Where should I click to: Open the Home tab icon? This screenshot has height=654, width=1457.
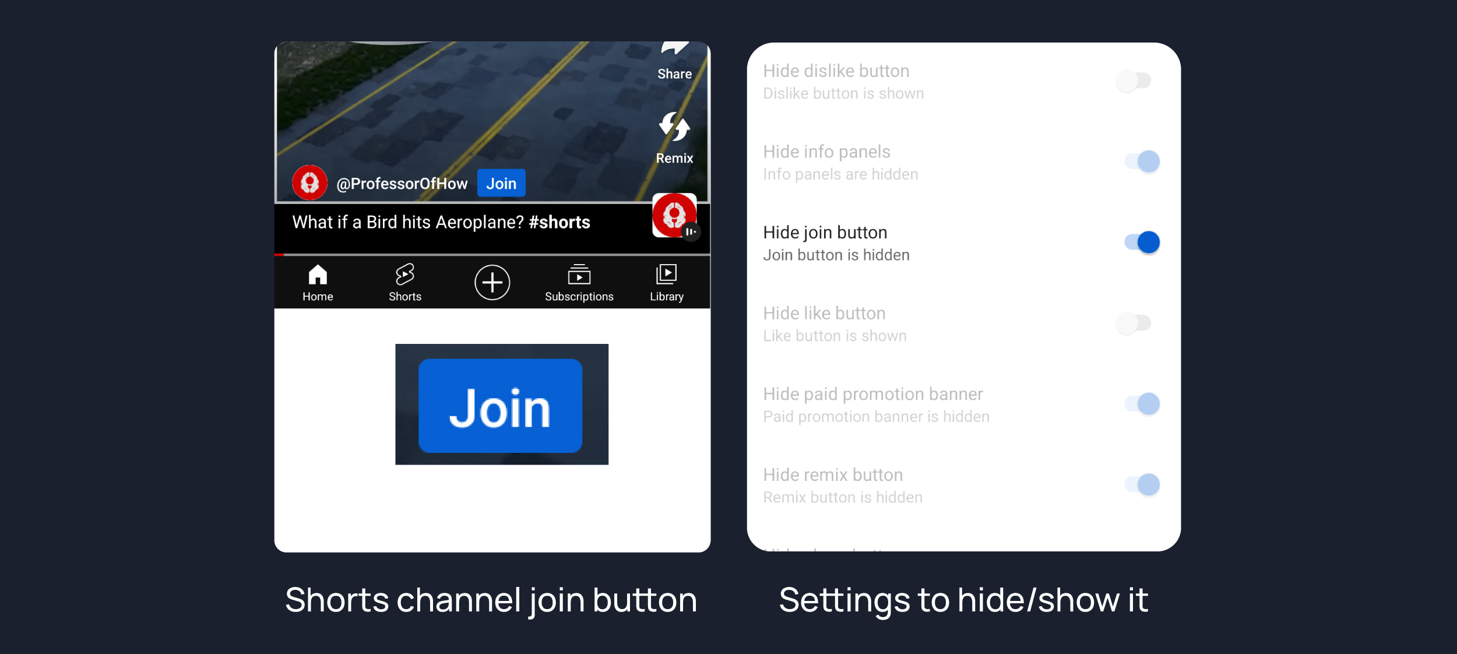point(318,275)
